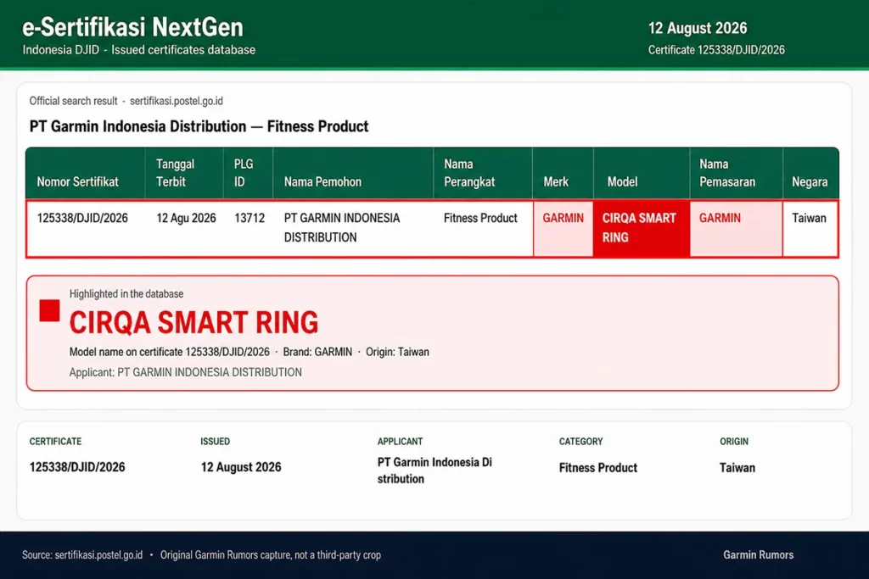Click the 'Original Garmin Rumors capture' footer note
Viewport: 869px width, 579px height.
click(271, 554)
